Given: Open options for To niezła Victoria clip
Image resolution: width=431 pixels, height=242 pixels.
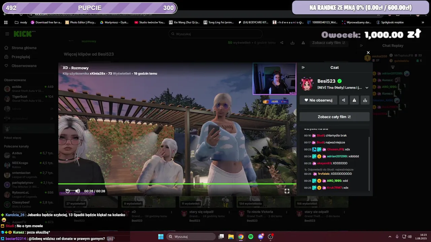Looking at the screenshot, I should [287, 212].
